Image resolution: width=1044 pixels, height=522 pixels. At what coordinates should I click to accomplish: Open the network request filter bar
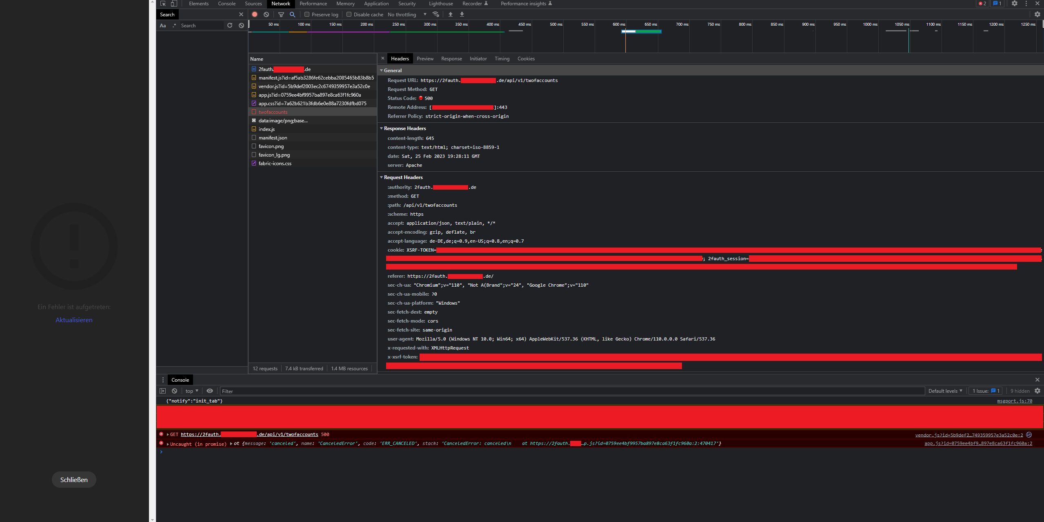coord(281,14)
